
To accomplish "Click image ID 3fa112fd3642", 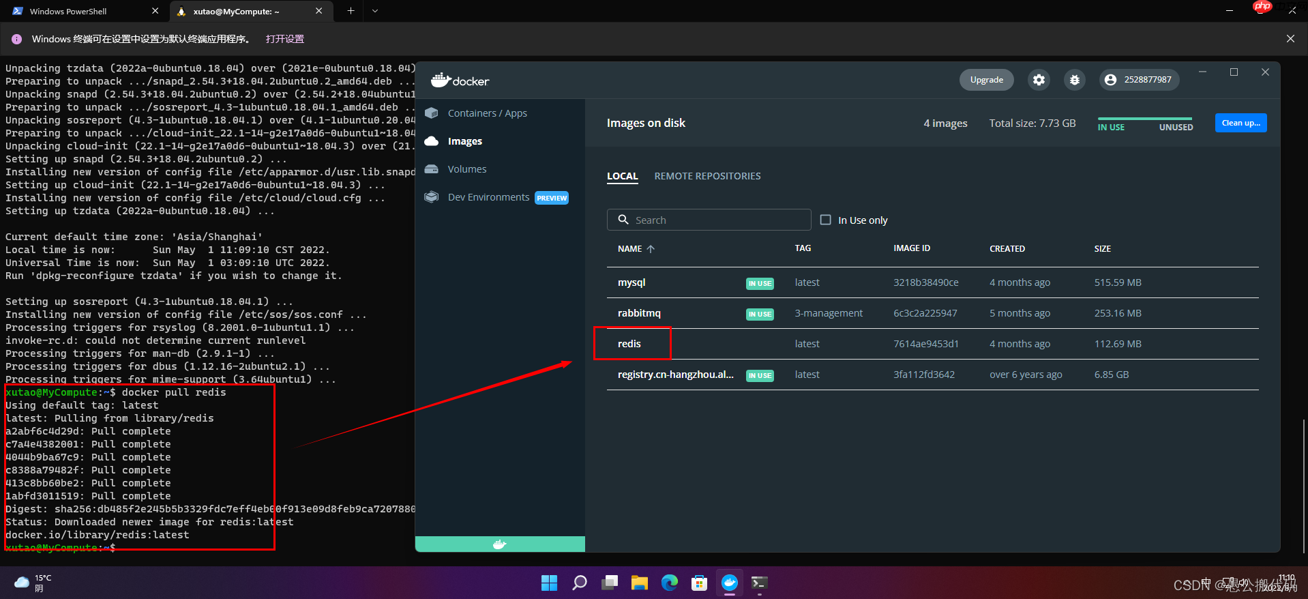I will [x=923, y=375].
